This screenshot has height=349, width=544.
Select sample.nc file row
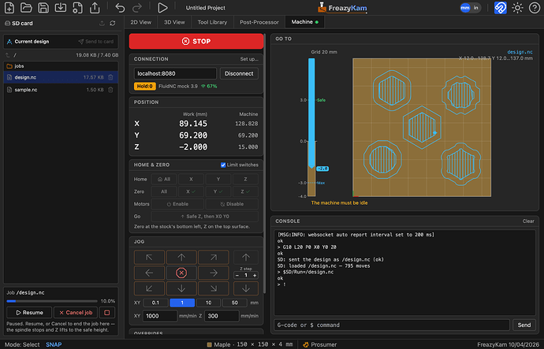click(x=61, y=90)
